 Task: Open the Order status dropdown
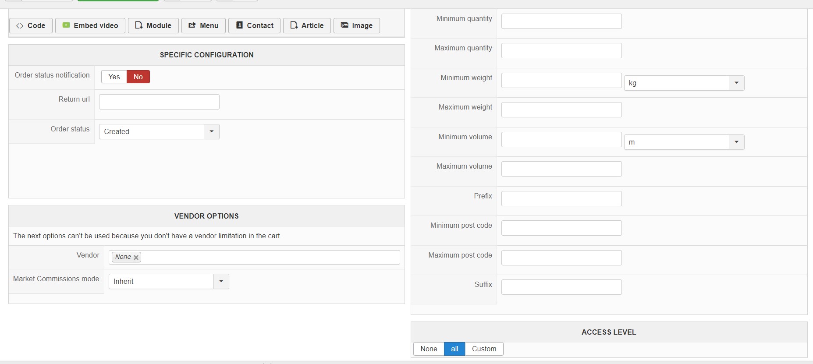[x=211, y=131]
